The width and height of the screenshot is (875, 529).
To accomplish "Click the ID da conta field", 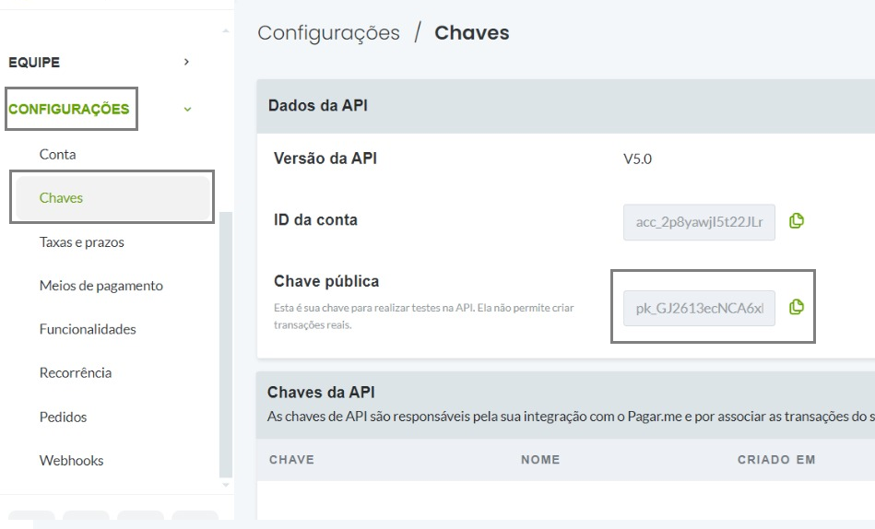I will pyautogui.click(x=699, y=222).
